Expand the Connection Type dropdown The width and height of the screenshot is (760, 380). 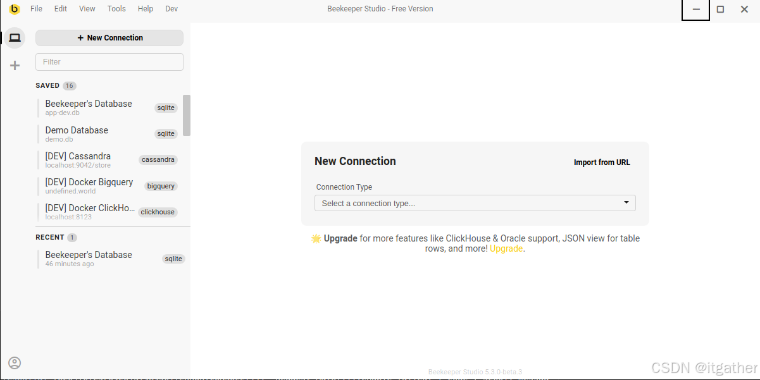coord(475,203)
